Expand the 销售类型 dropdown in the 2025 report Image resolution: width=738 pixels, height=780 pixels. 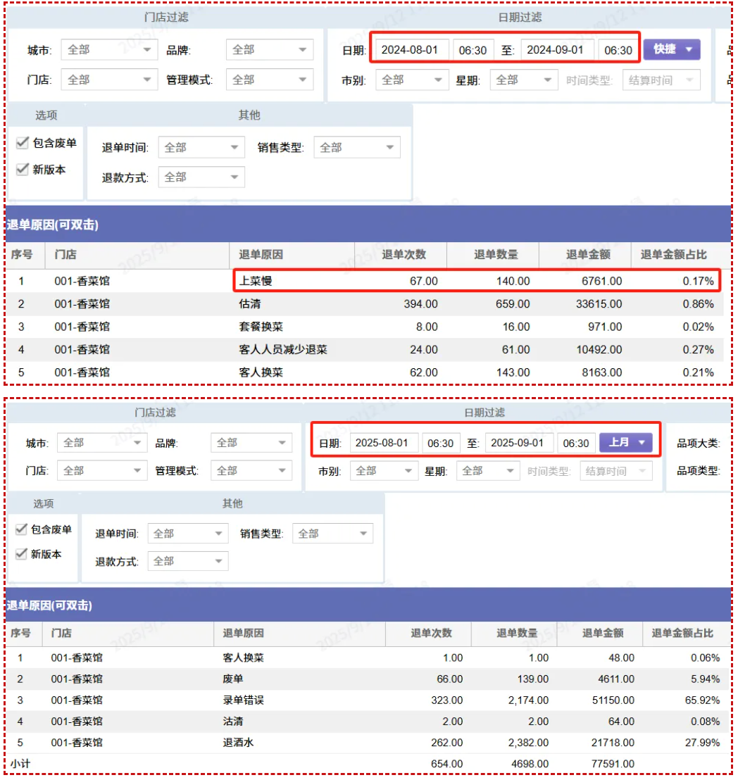pyautogui.click(x=332, y=534)
